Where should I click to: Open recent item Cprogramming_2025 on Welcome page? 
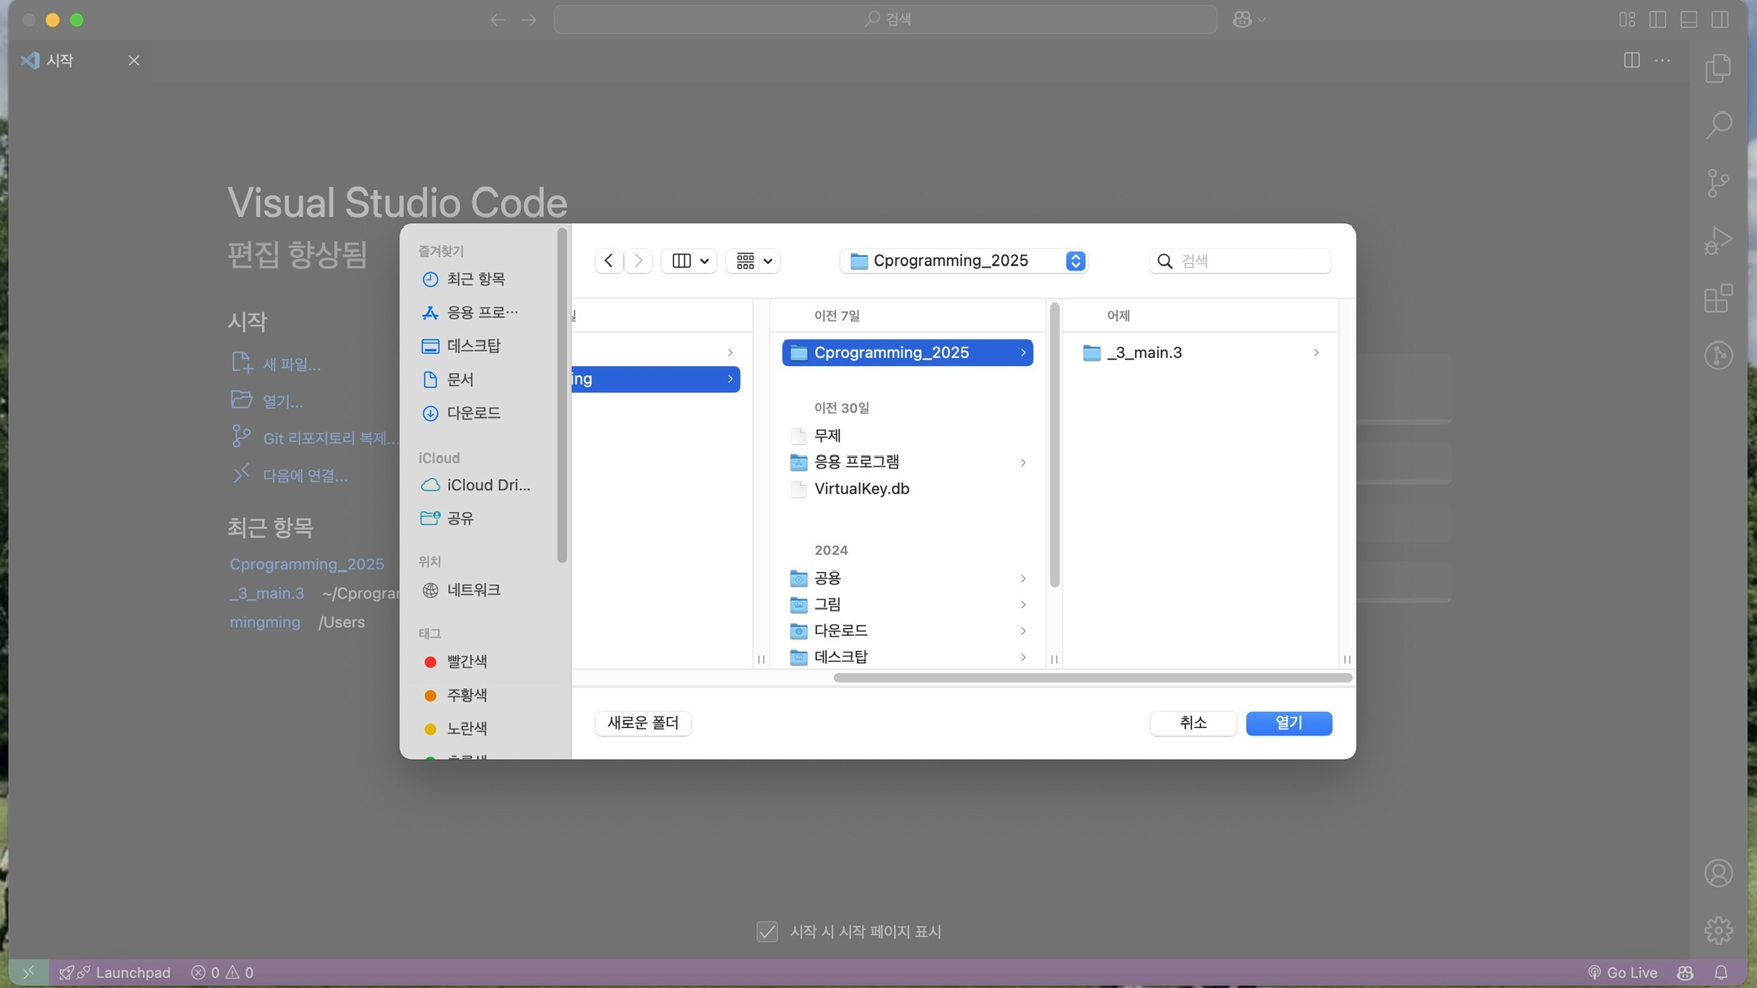point(306,564)
